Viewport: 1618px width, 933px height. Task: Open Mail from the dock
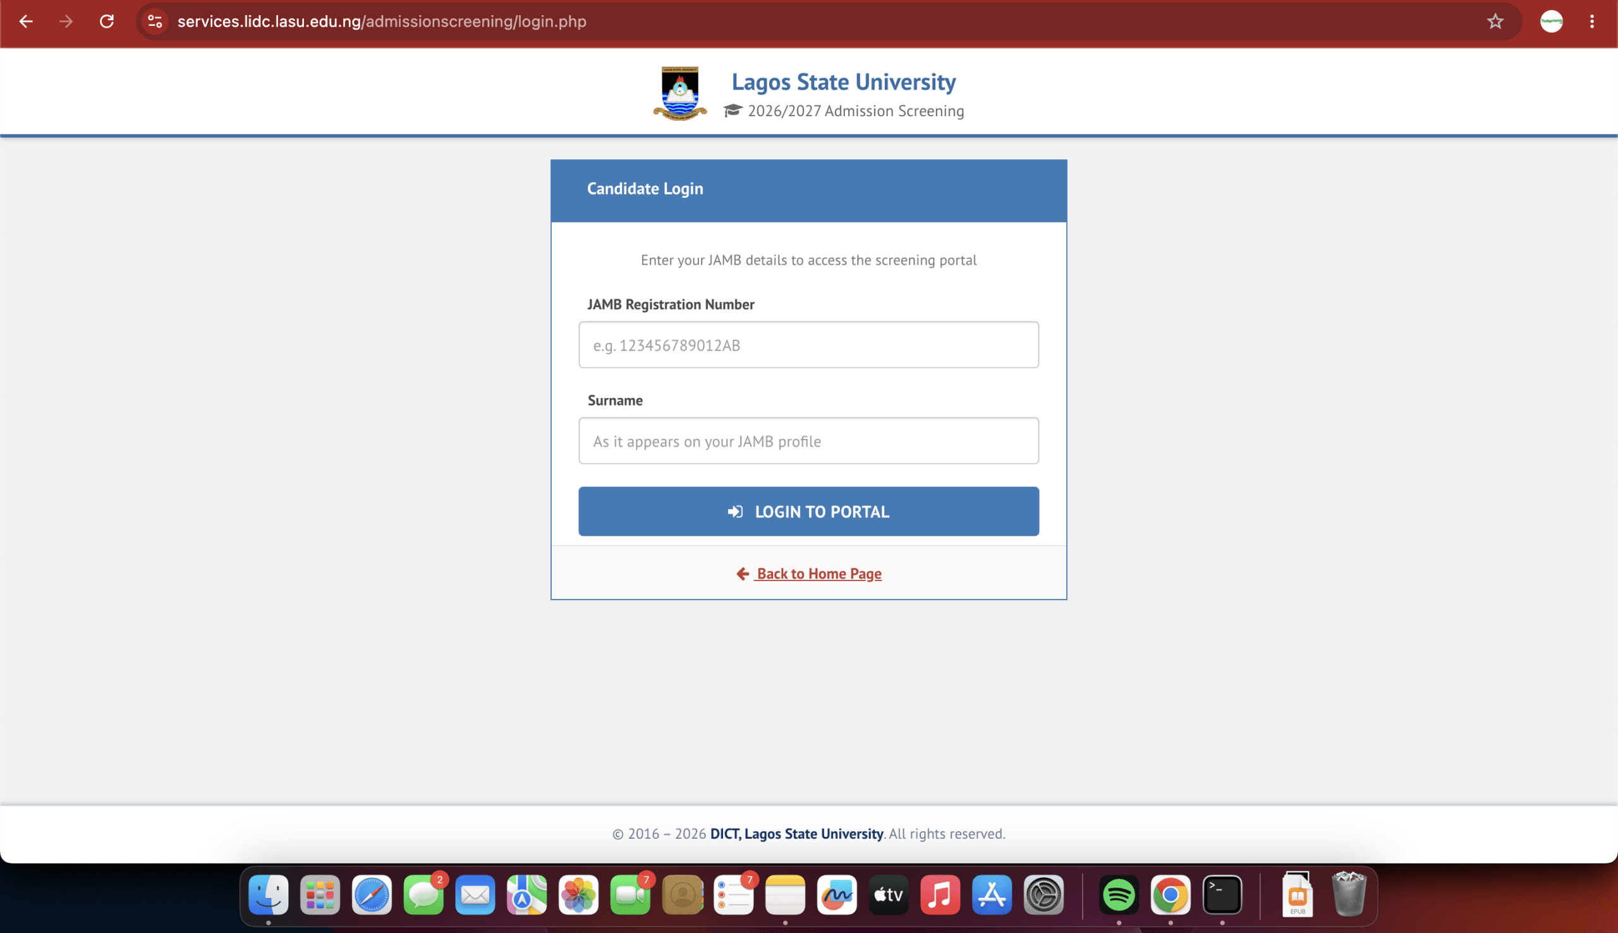[475, 894]
